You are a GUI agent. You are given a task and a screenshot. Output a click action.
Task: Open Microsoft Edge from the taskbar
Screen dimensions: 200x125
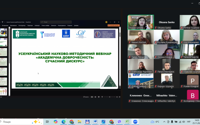point(63,122)
